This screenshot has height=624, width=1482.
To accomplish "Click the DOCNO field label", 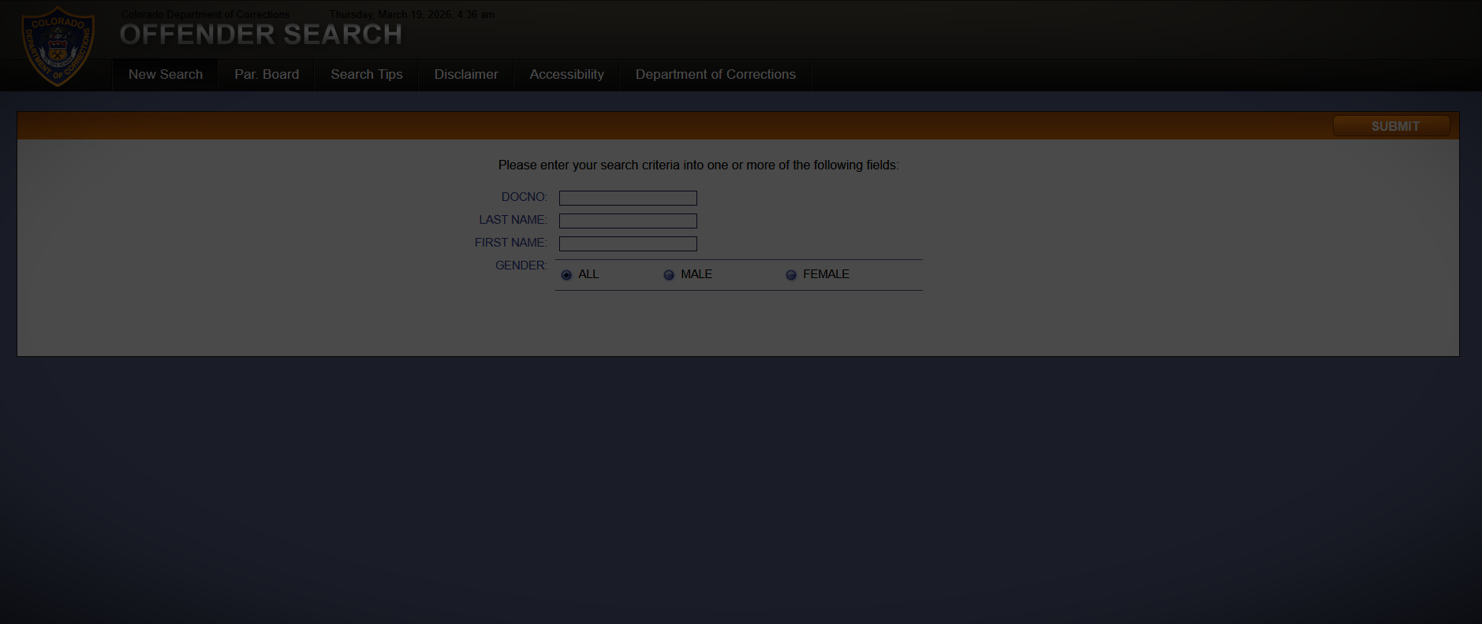I will [x=524, y=197].
